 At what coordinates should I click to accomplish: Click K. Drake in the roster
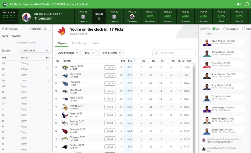coord(24,69)
